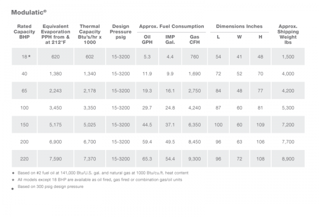Viewport: 319px width, 217px height.
Task: Select the 18 BHP rated capacity cell
Action: [24, 57]
